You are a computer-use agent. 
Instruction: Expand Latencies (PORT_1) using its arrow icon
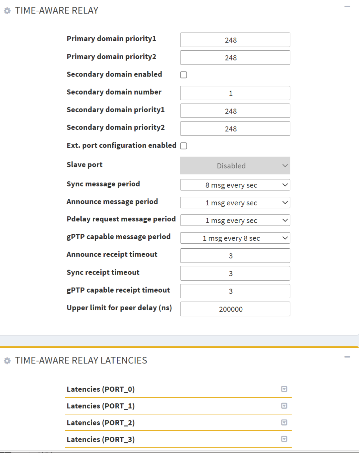[x=284, y=406]
